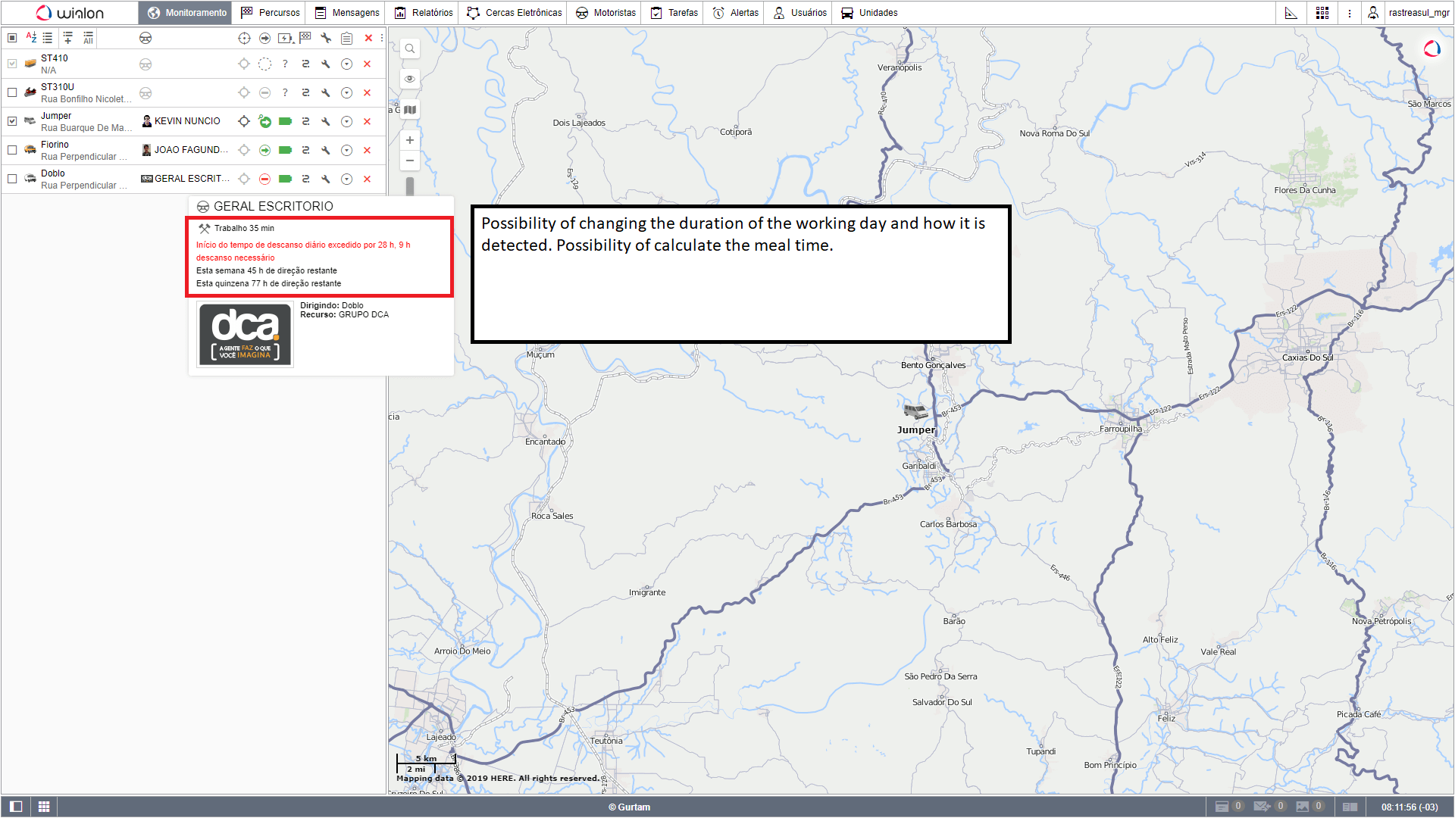Open the apps grid menu top right
Screen dimensions: 1455x818
point(1322,13)
